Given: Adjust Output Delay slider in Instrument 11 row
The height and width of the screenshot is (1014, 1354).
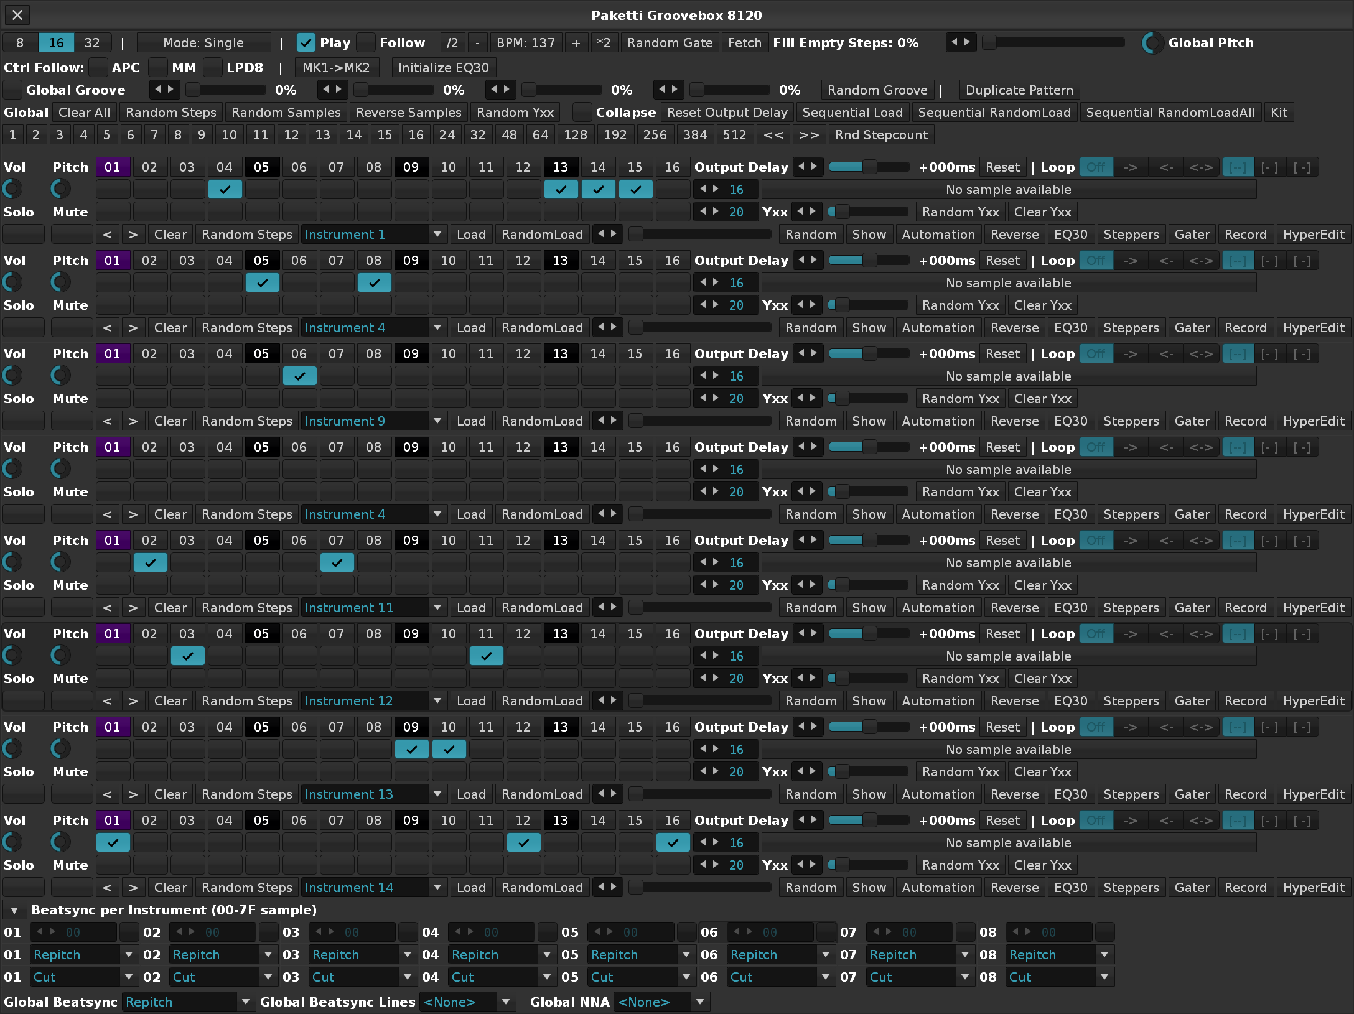Looking at the screenshot, I should pos(869,540).
